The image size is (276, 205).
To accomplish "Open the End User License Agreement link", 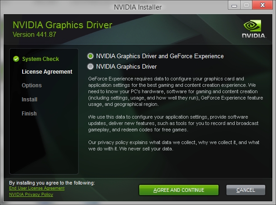I will pos(37,188).
